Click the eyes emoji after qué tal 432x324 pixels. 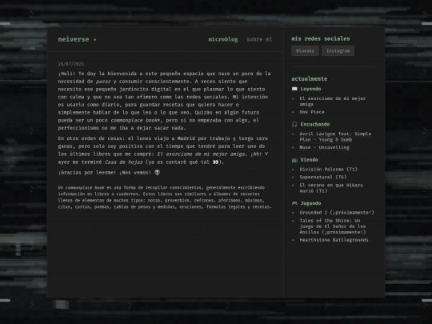tap(215, 162)
